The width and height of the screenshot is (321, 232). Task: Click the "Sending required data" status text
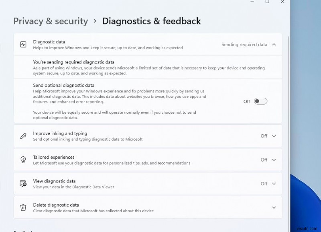point(244,45)
